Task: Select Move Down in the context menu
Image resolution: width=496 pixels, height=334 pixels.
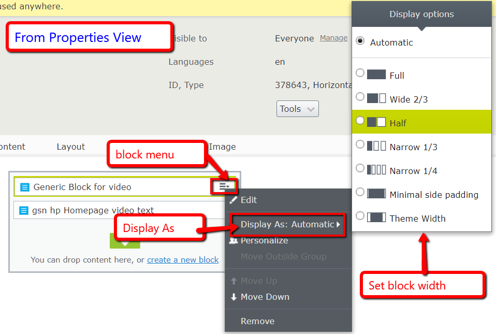Action: pyautogui.click(x=265, y=297)
